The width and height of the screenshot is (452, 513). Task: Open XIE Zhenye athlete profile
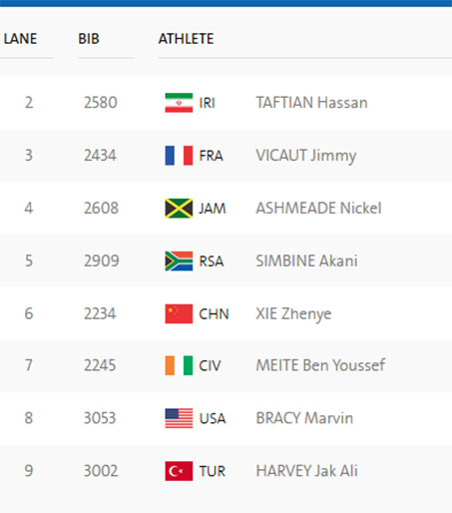pos(293,314)
